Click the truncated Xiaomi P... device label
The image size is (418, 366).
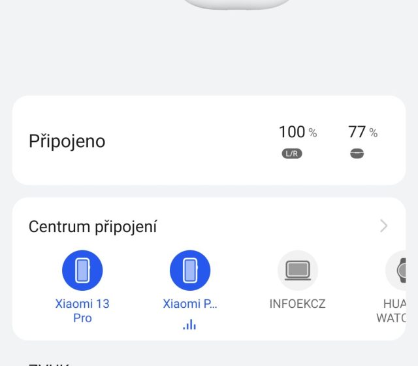190,304
